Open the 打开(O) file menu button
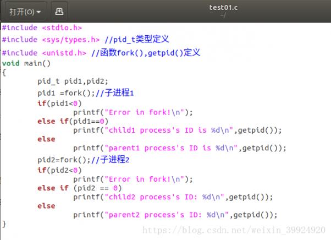 coord(25,12)
